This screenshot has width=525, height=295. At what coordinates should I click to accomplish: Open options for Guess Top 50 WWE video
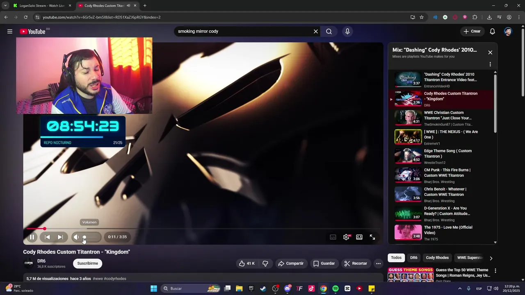coord(495,271)
